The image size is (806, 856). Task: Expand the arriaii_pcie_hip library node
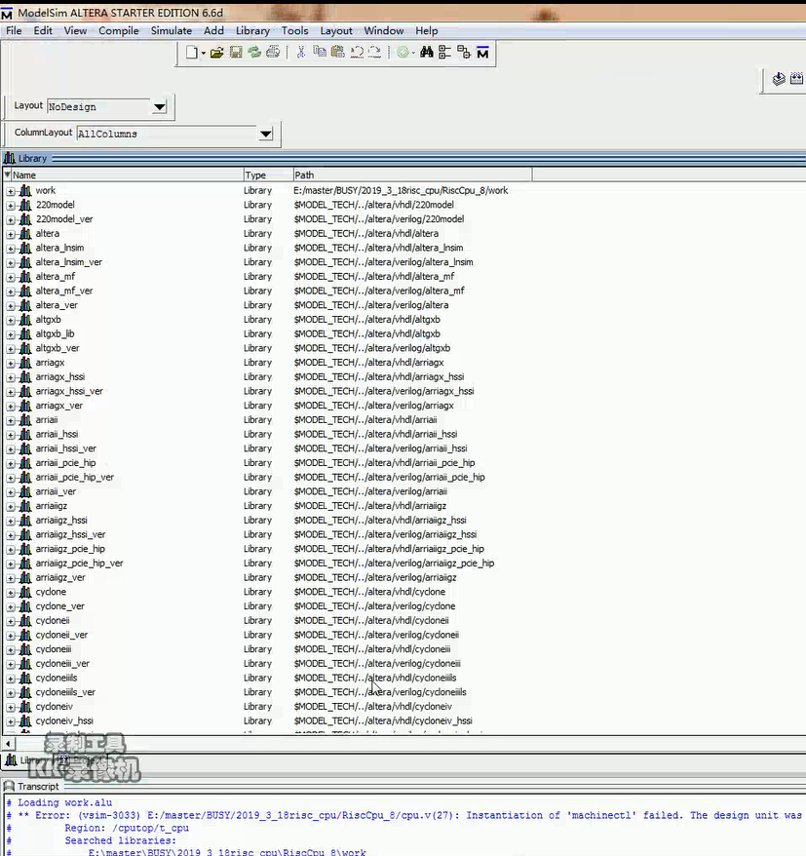click(11, 463)
